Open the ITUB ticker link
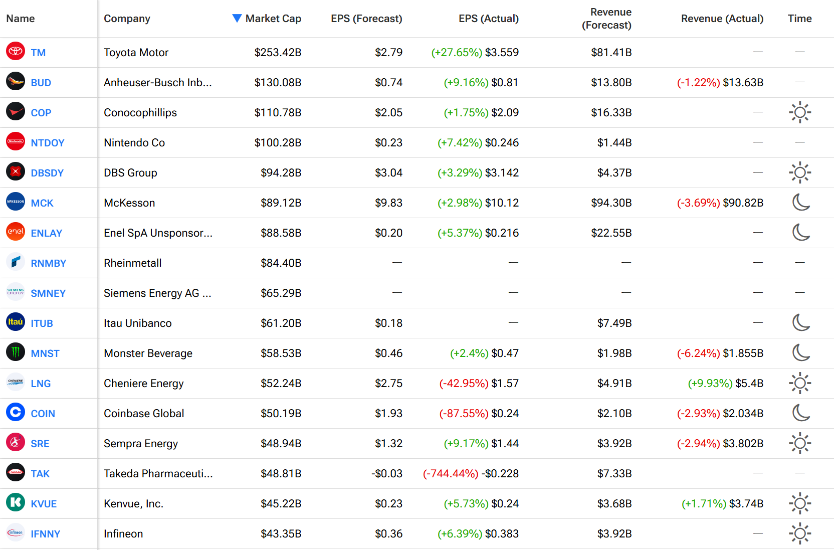Viewport: 834px width, 550px height. (42, 323)
